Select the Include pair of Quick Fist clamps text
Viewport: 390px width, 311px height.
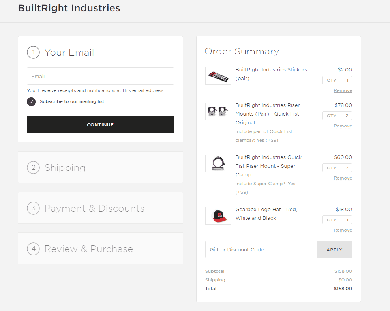click(264, 136)
